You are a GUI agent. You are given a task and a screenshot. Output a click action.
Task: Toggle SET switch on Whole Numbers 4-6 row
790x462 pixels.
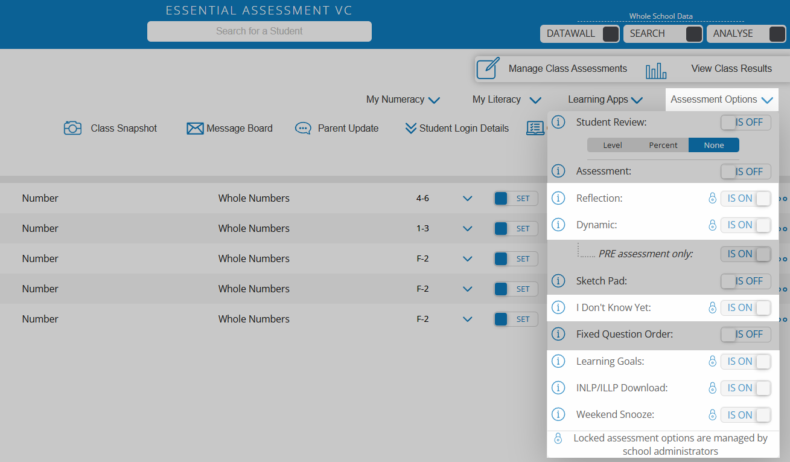[516, 198]
